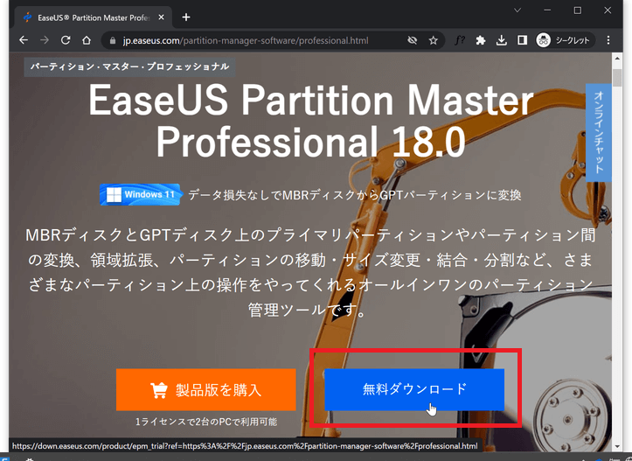Click the address bar URL field
The height and width of the screenshot is (461, 632).
tap(253, 40)
